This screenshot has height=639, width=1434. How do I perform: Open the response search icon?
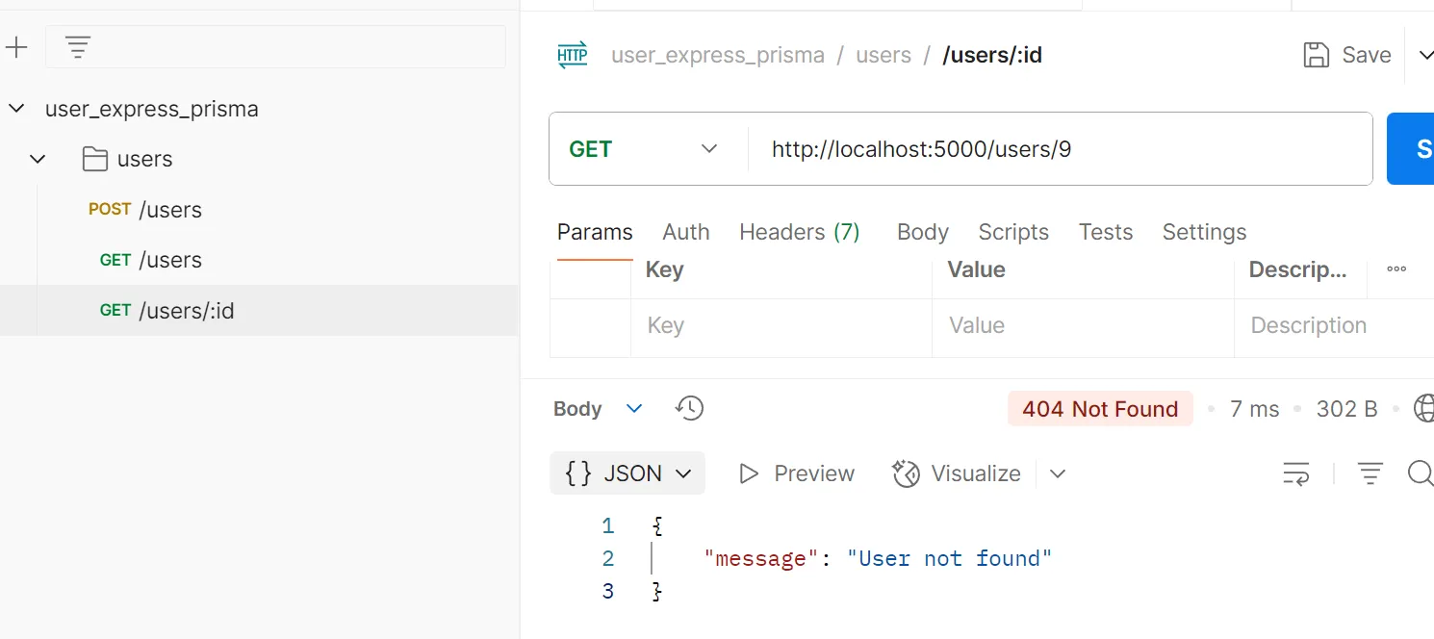tap(1421, 473)
